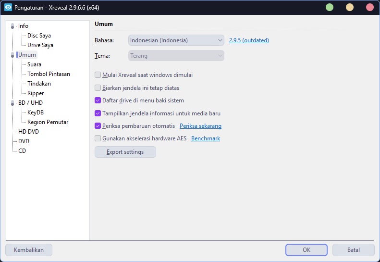380x262 pixels.
Task: Open the Ripper settings page
Action: click(x=36, y=93)
